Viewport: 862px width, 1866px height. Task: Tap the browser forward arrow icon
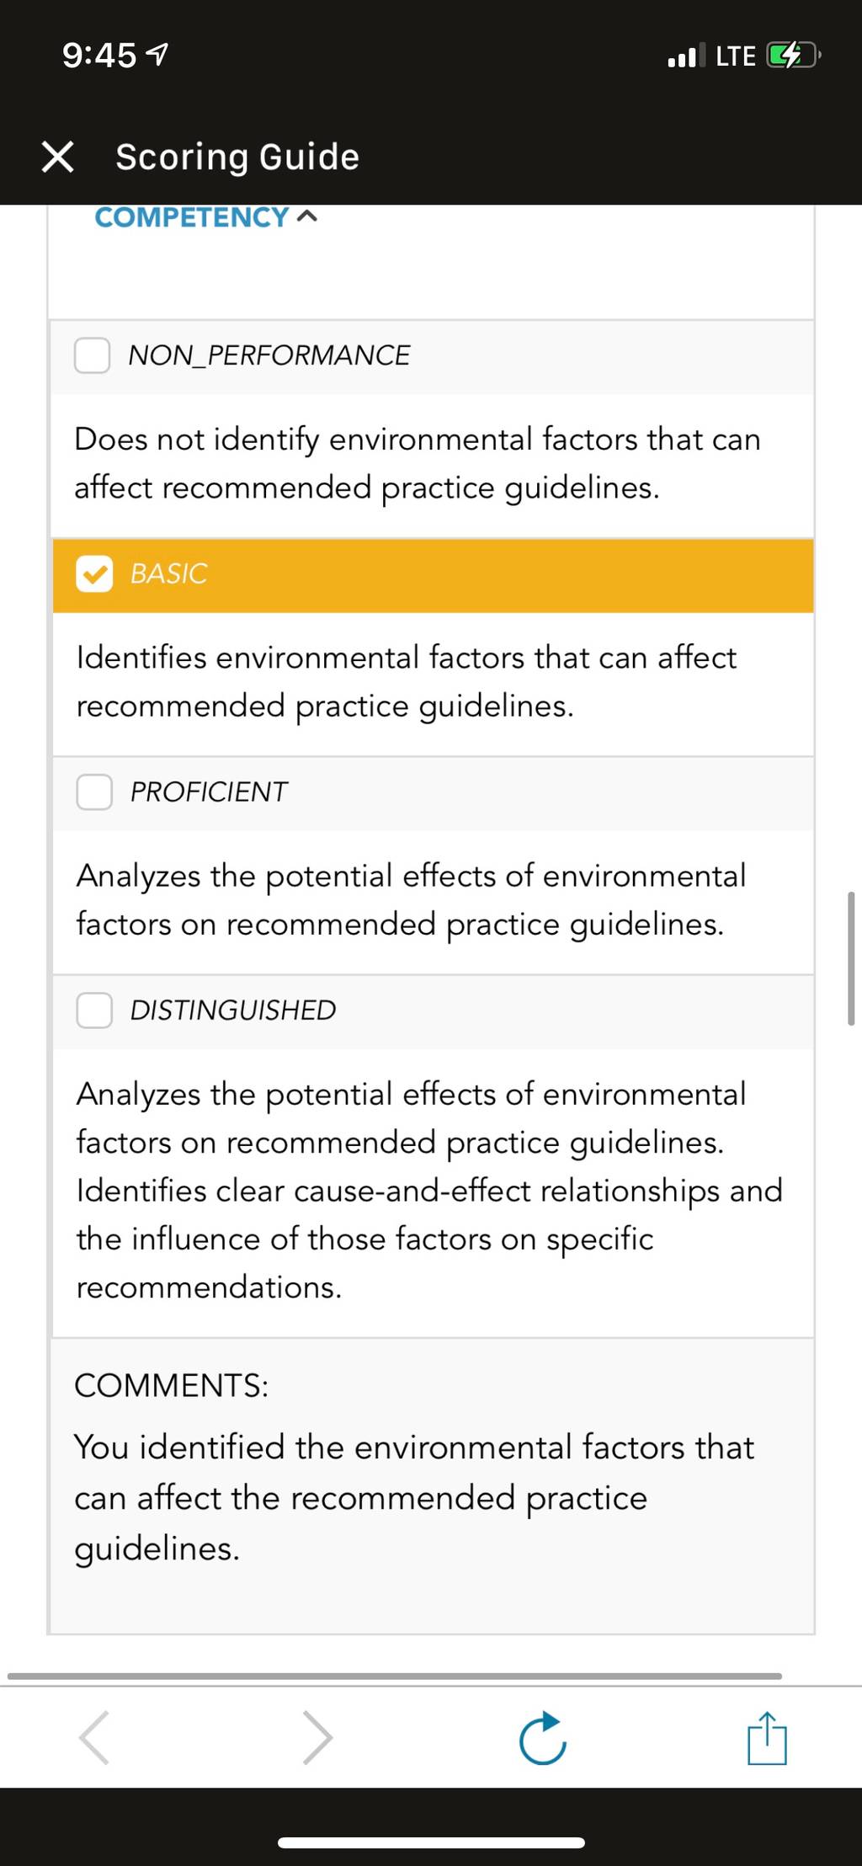(x=317, y=1736)
